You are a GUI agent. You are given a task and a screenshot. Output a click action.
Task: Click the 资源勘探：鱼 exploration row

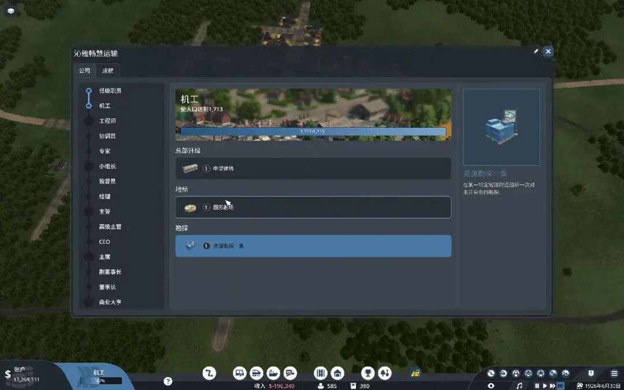313,246
